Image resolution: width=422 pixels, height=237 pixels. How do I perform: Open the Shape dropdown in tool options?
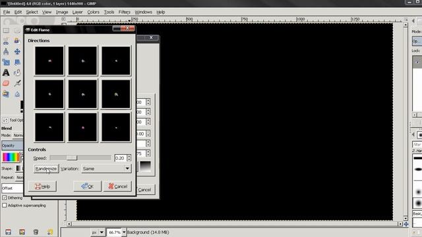tap(19, 169)
